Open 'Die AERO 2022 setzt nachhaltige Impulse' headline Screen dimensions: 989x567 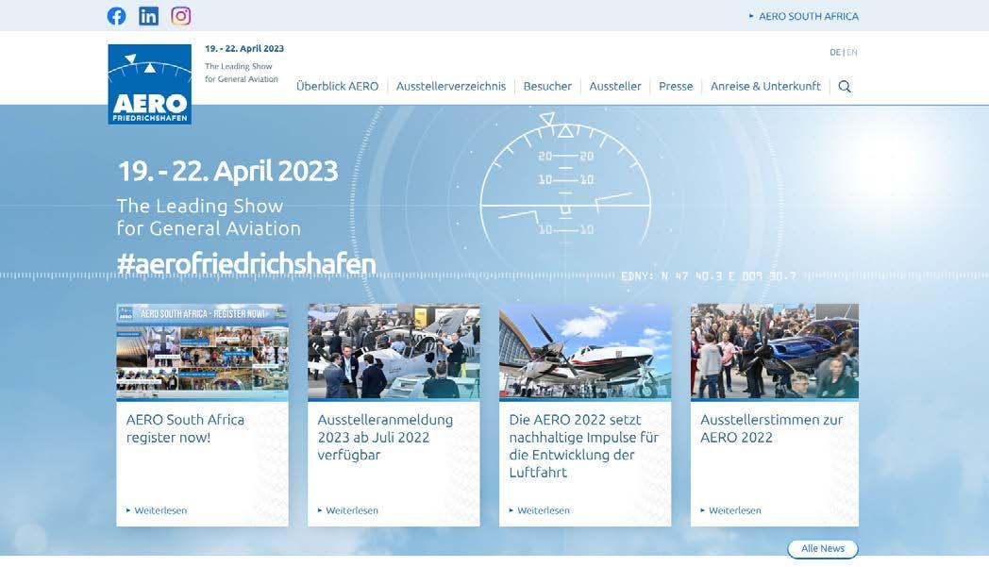pyautogui.click(x=584, y=446)
